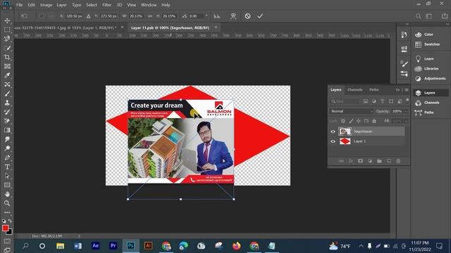
Task: Delete layer with trash icon
Action: (398, 161)
